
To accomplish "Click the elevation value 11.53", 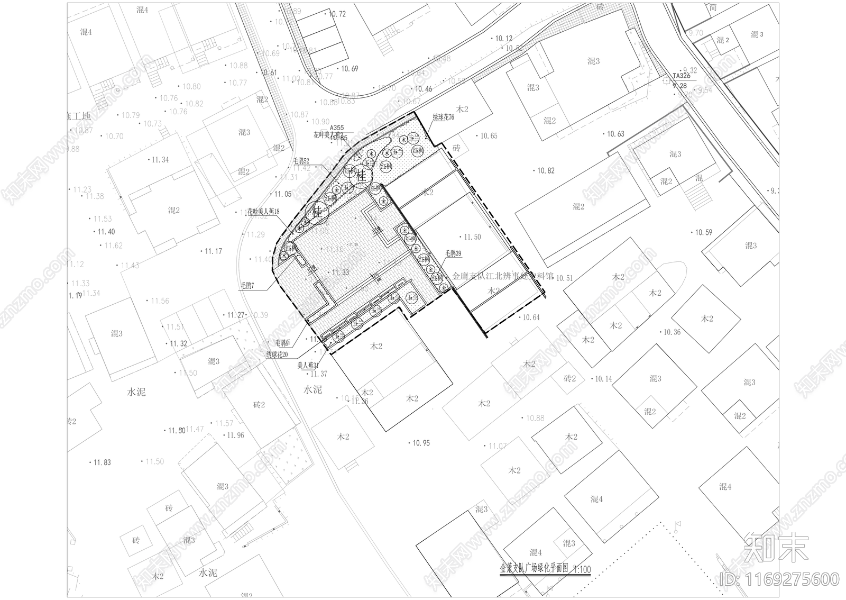I will click(x=103, y=219).
